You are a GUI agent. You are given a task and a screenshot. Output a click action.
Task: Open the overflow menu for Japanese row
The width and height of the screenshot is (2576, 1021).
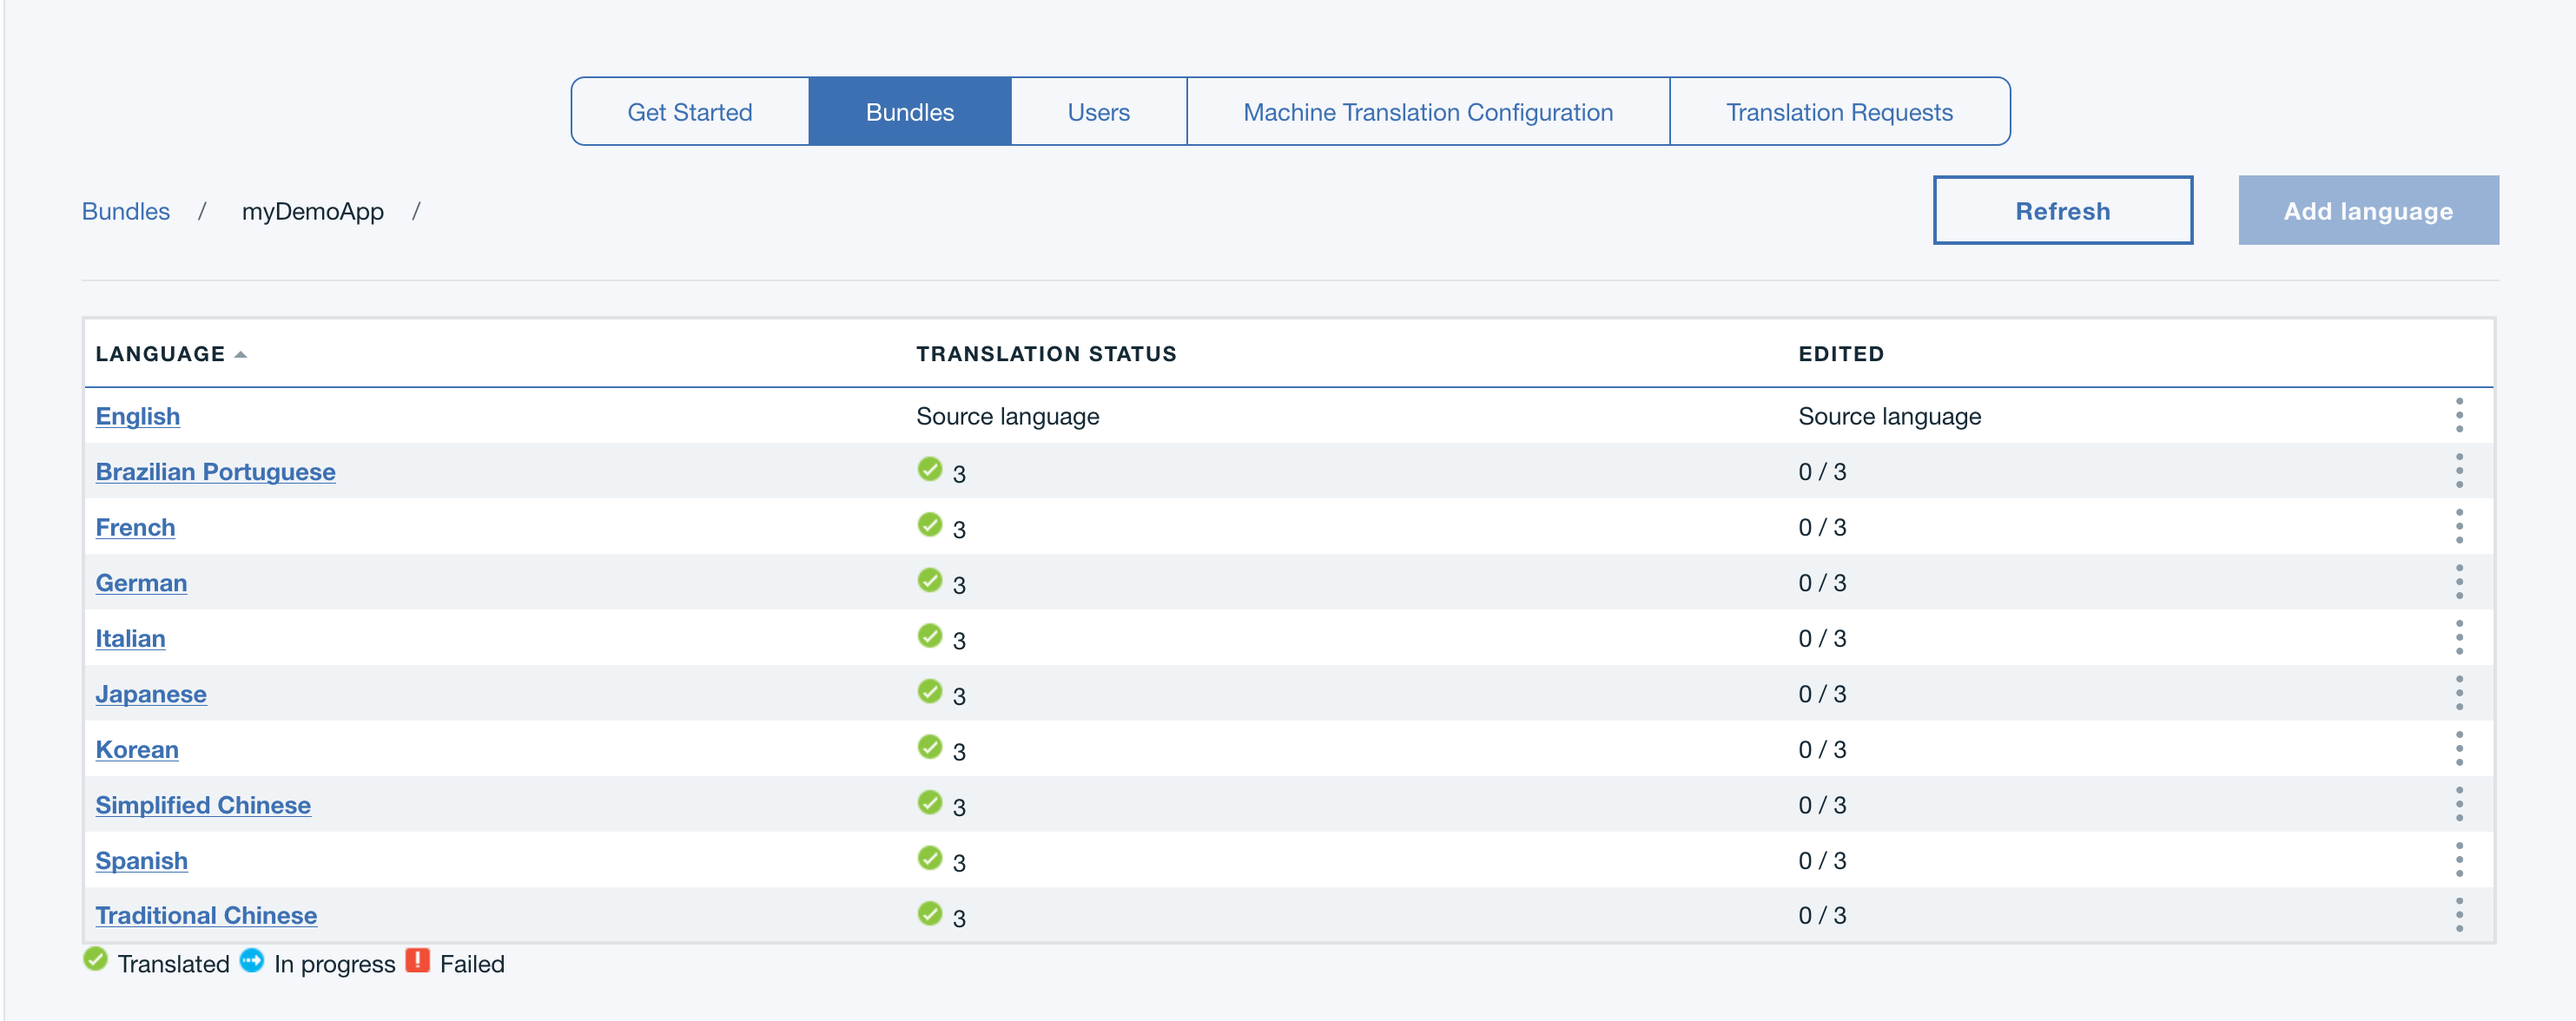[x=2459, y=693]
